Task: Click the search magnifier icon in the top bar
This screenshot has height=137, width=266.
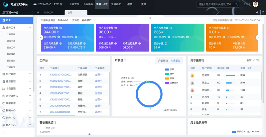Action: 236,4
